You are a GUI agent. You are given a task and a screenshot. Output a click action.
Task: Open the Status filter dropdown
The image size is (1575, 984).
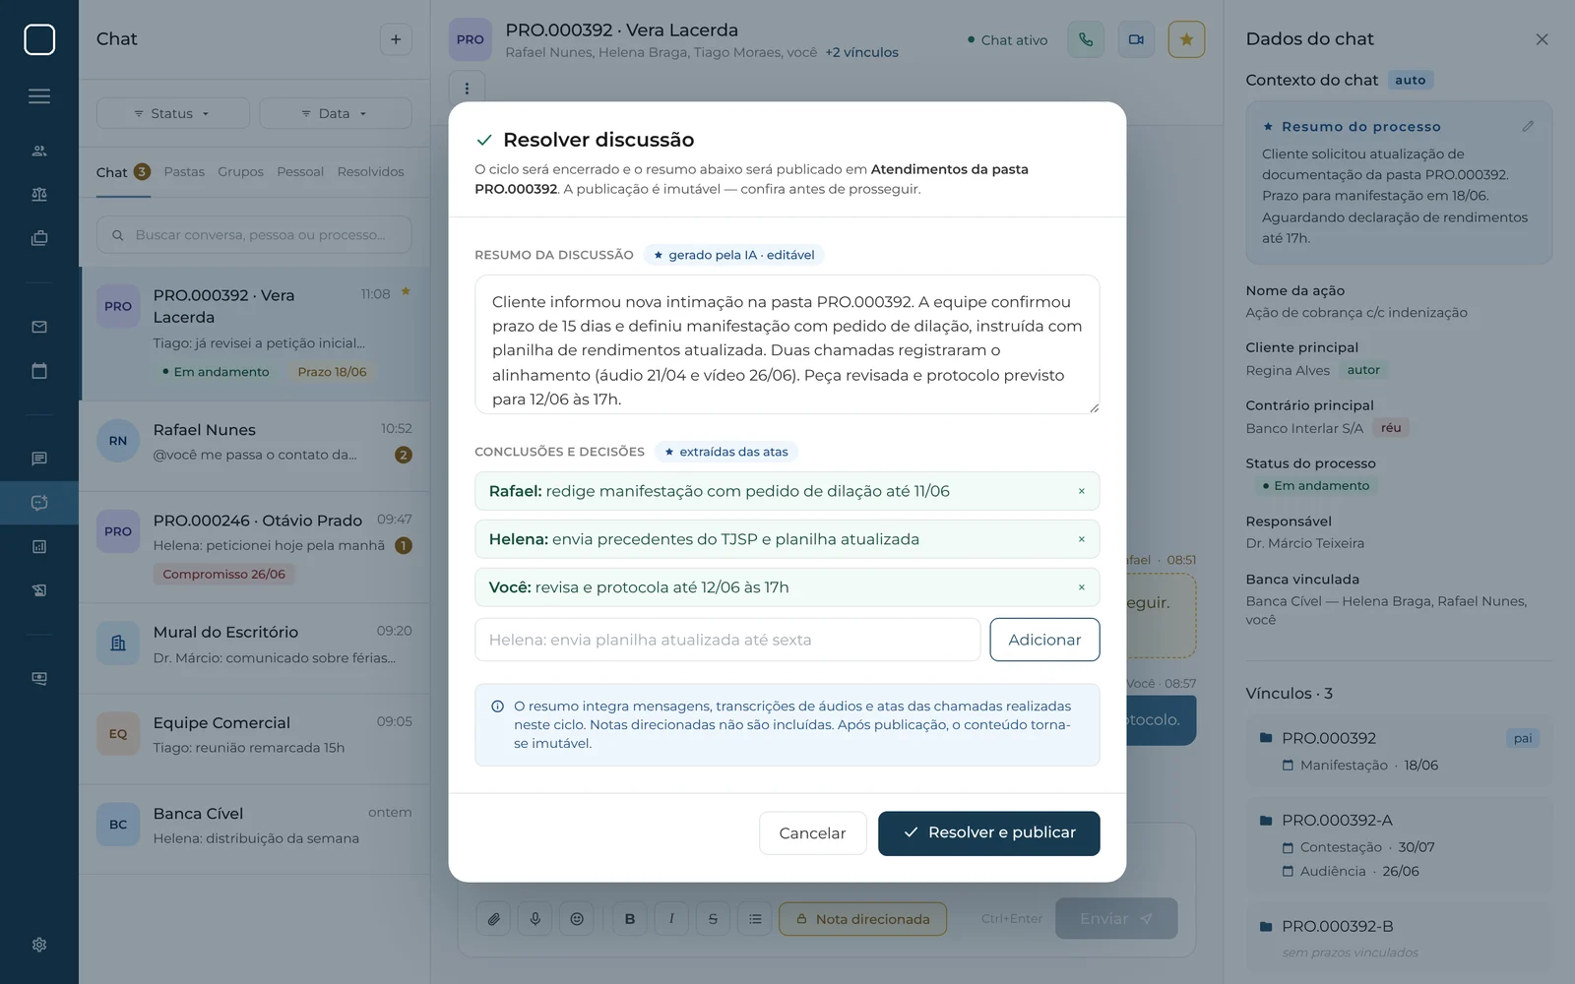click(172, 113)
